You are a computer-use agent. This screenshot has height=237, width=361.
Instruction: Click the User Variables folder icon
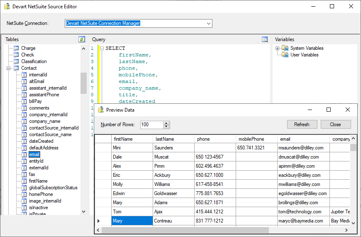click(285, 55)
